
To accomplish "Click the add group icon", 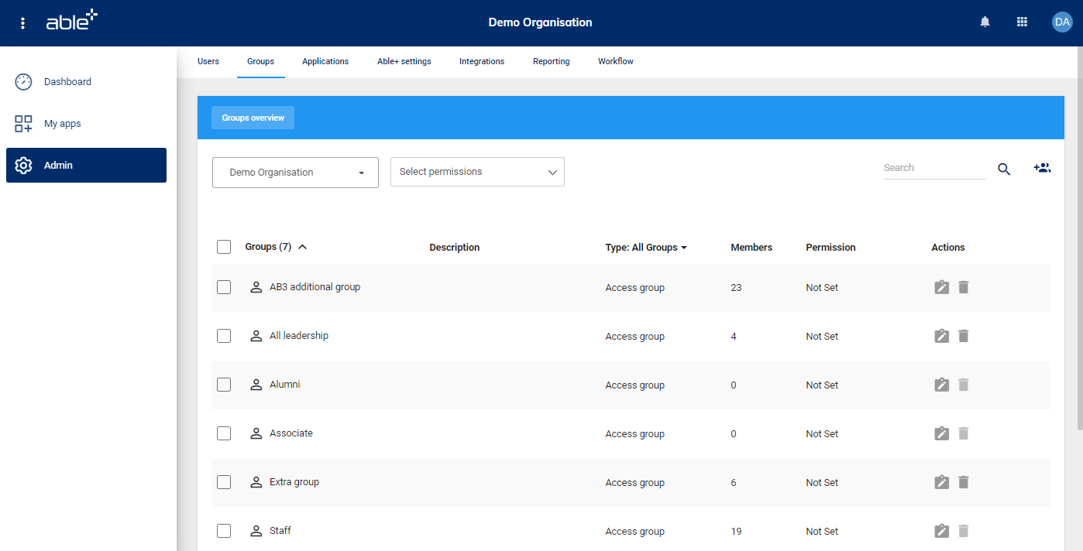I will coord(1042,168).
